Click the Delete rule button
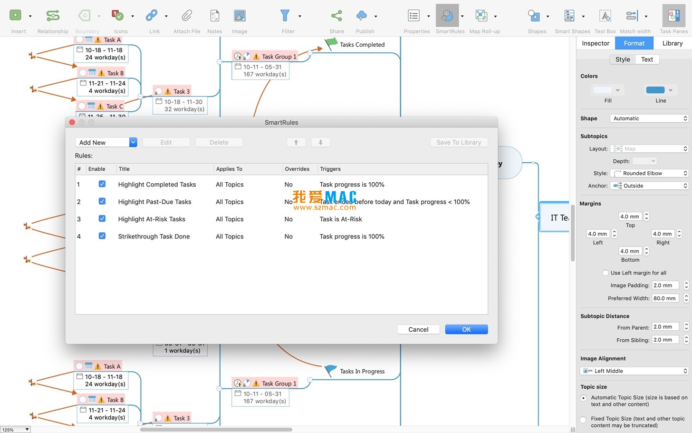The image size is (692, 433). [x=219, y=142]
